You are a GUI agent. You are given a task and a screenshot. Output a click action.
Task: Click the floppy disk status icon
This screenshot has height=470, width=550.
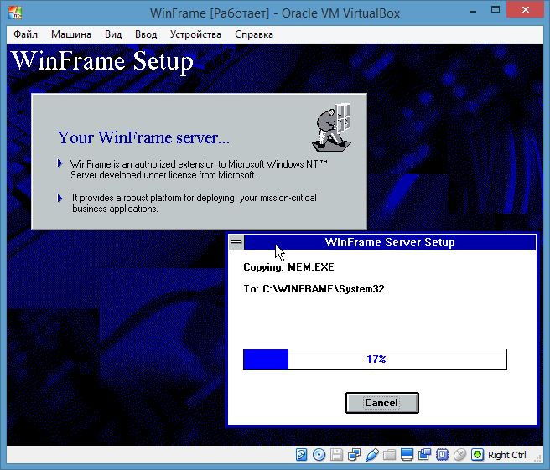point(336,455)
